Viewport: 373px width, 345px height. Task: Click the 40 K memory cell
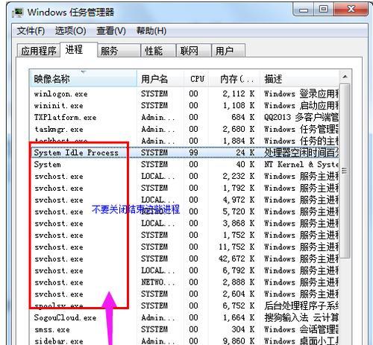245,165
